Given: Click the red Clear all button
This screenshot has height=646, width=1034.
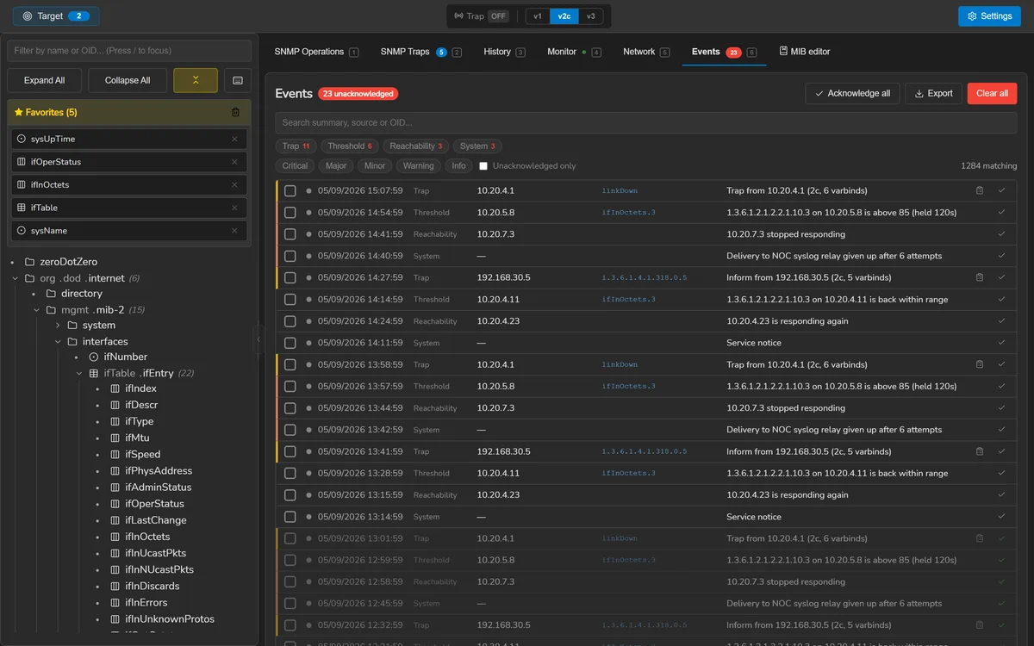Looking at the screenshot, I should (992, 93).
